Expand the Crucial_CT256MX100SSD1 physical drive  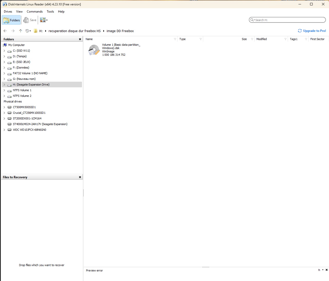click(x=4, y=113)
